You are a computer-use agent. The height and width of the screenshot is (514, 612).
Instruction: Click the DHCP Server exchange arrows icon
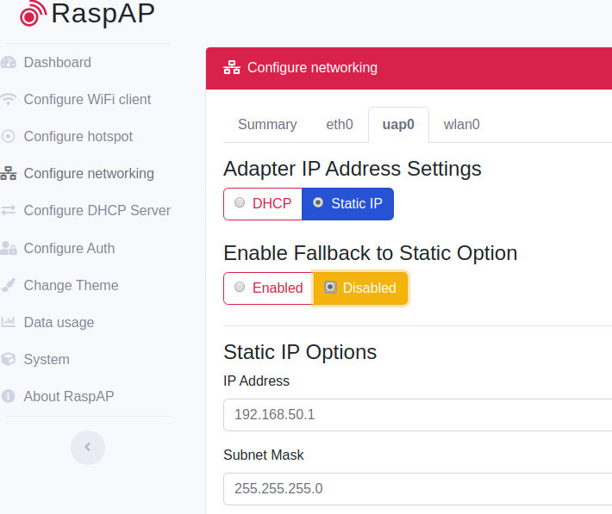pyautogui.click(x=9, y=211)
